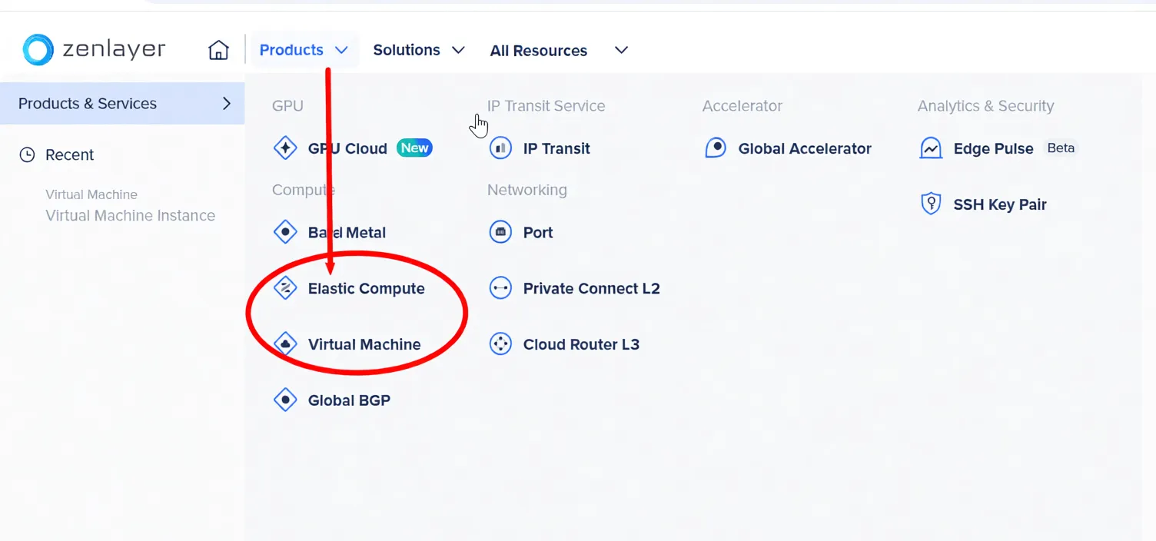Open Cloud Router L3
The height and width of the screenshot is (541, 1156).
click(581, 344)
